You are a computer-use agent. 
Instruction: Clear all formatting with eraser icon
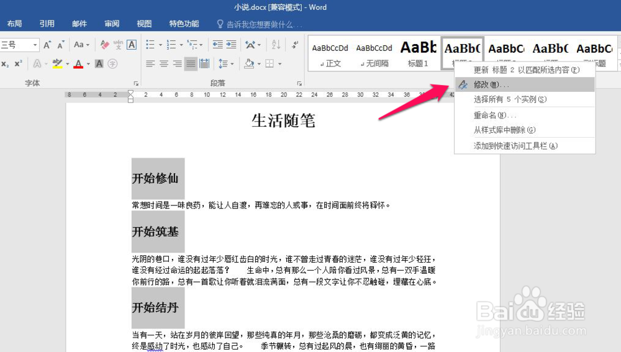[104, 45]
